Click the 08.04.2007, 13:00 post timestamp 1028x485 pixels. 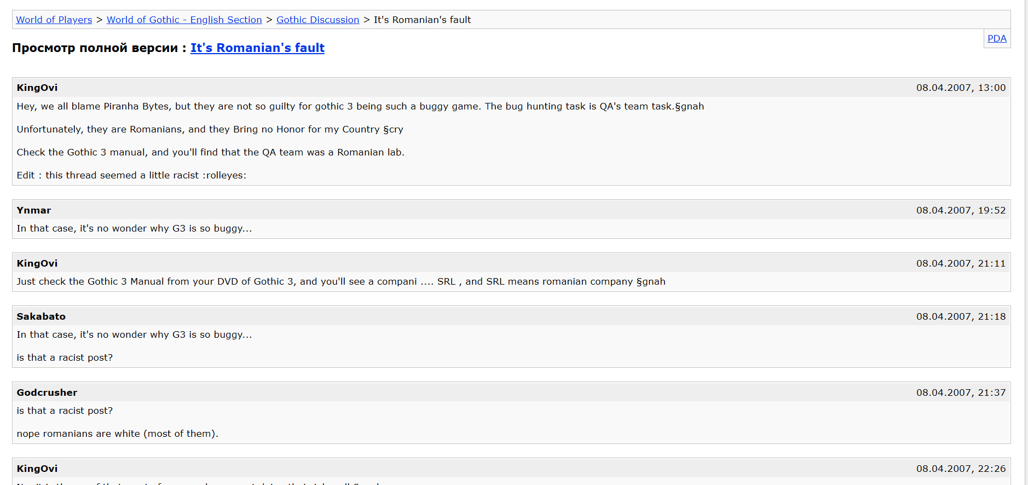961,88
